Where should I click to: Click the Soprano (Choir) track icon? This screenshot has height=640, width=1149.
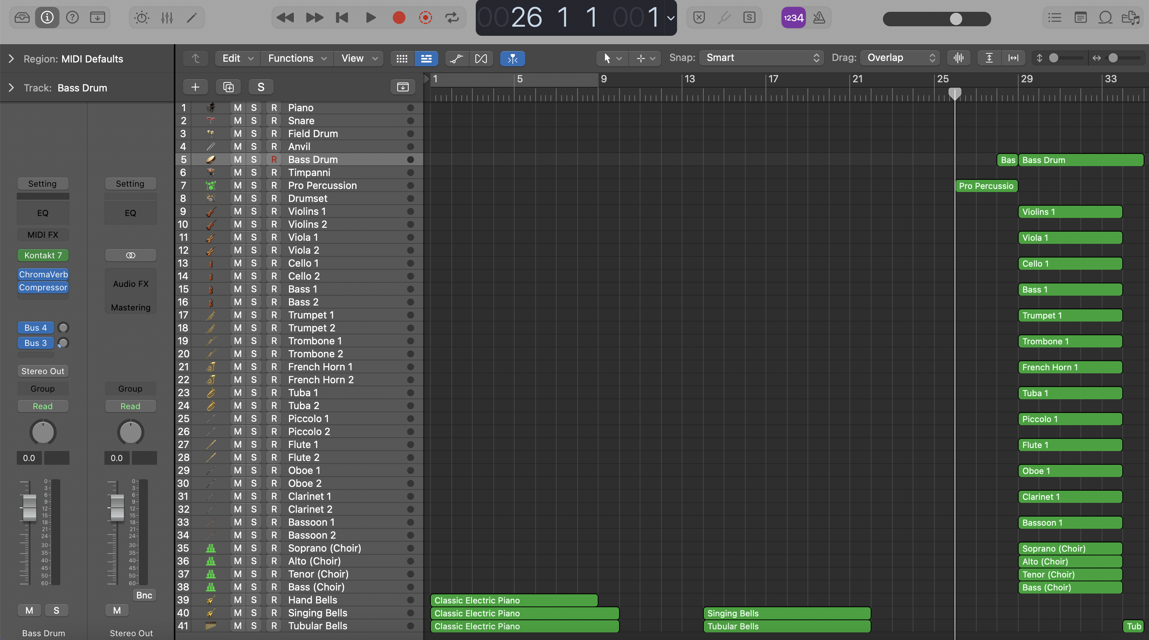coord(211,548)
